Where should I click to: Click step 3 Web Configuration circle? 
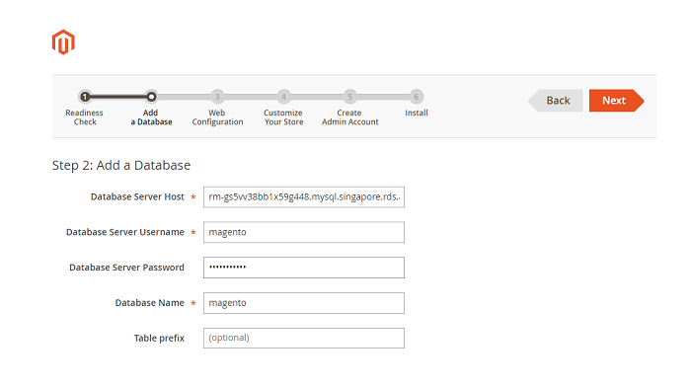pyautogui.click(x=217, y=97)
